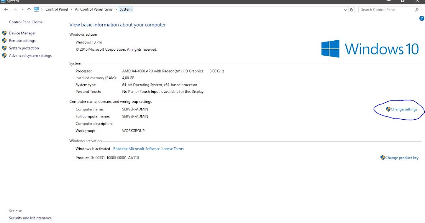Click Read the Microsoft Software License Terms
The width and height of the screenshot is (425, 223).
(148, 149)
